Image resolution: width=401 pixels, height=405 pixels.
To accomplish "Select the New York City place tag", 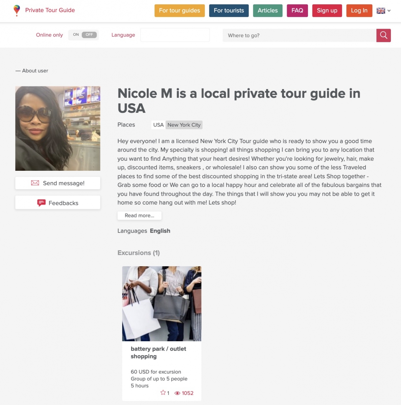I will coord(184,125).
